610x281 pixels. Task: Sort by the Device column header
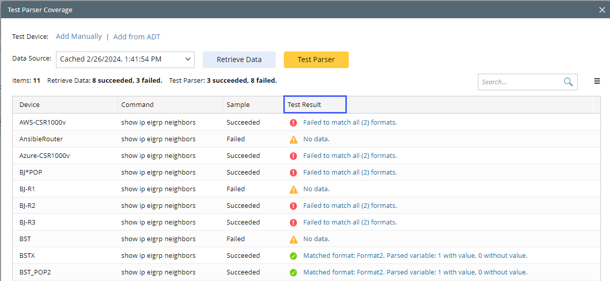click(30, 104)
